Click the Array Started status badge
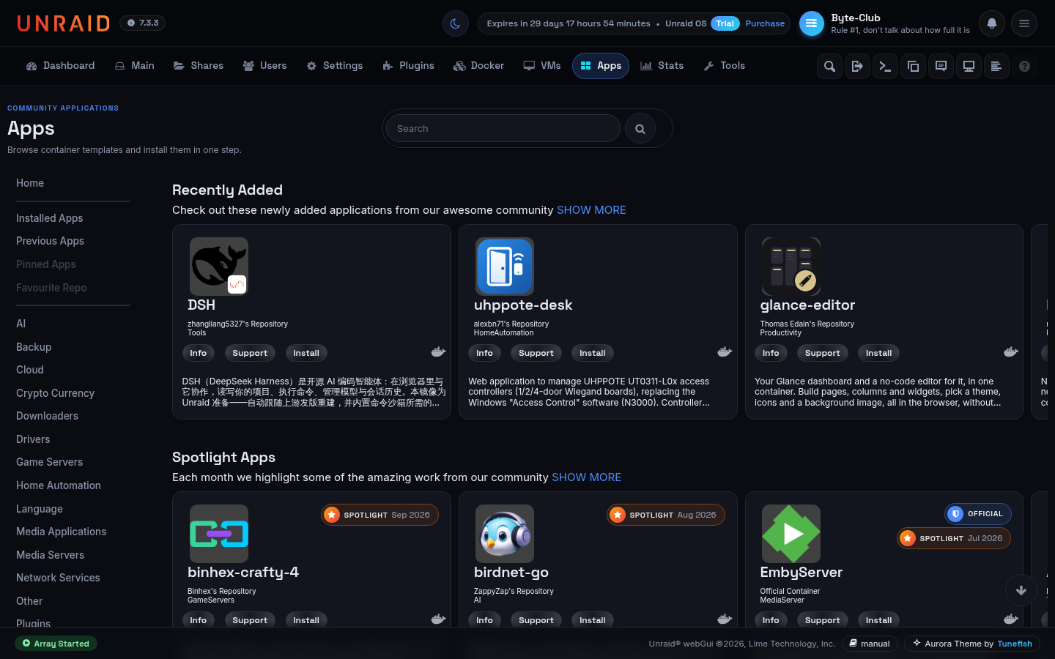This screenshot has height=659, width=1055. [x=56, y=644]
